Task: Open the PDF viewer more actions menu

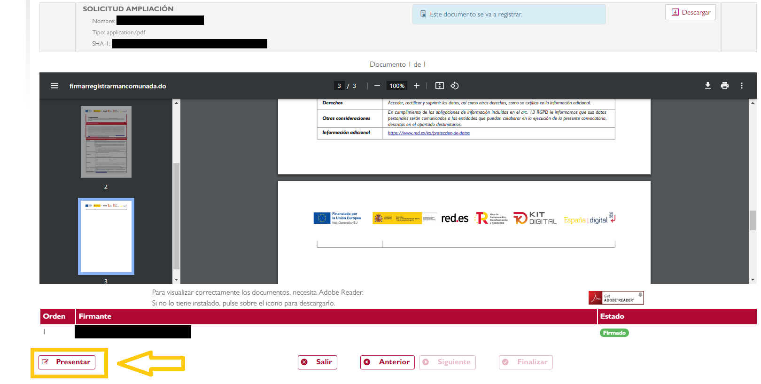Action: coord(742,86)
